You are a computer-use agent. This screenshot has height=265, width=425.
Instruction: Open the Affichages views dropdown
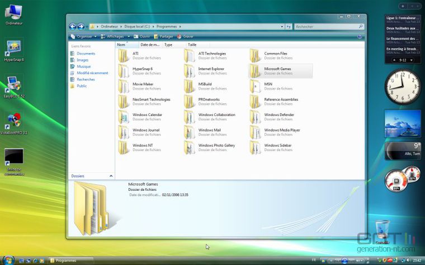tap(129, 36)
